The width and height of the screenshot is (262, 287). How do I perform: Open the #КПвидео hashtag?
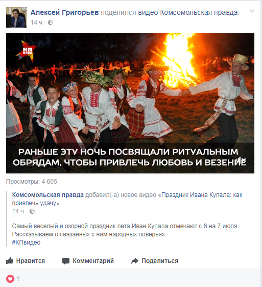[x=26, y=242]
